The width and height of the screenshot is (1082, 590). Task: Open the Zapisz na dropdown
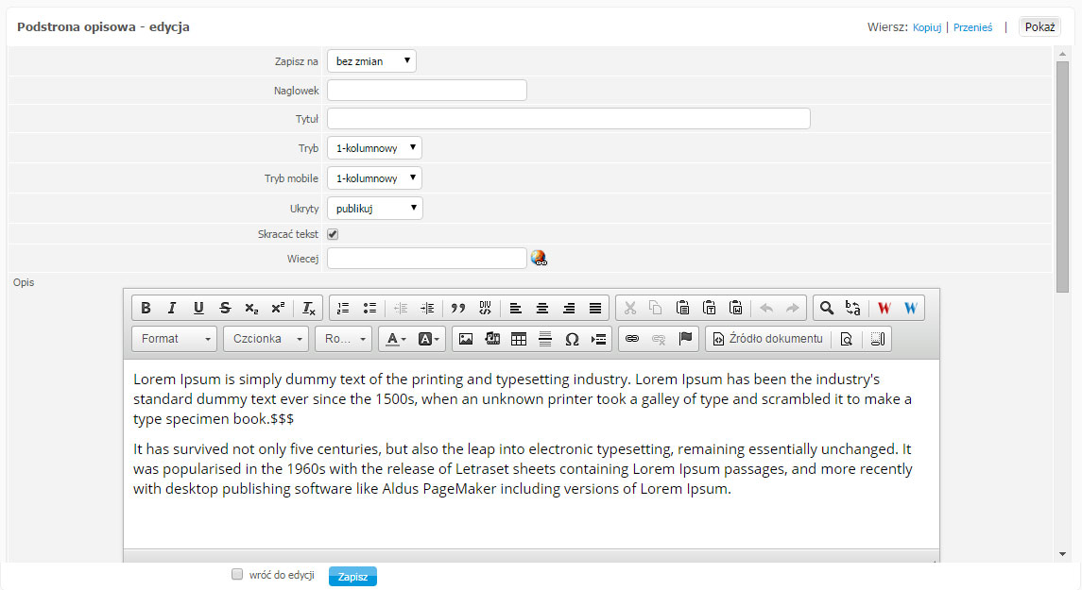click(x=372, y=61)
